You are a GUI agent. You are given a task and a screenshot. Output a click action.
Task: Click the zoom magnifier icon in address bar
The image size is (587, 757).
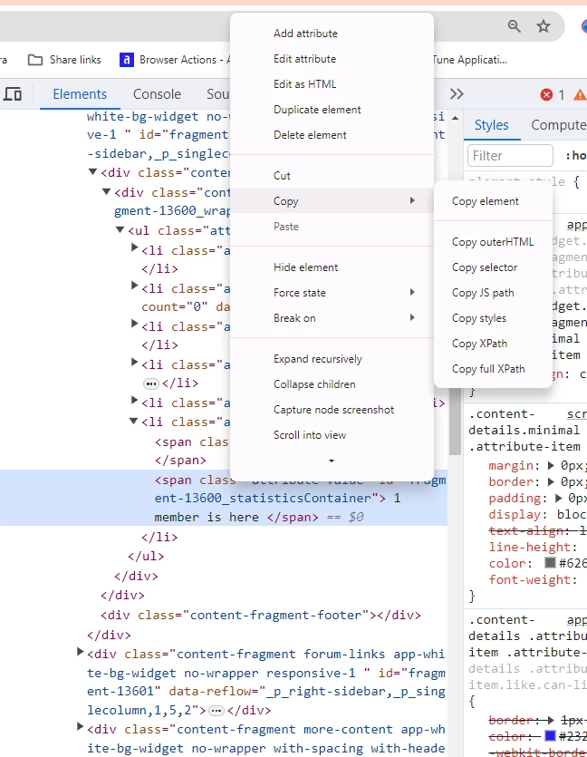[515, 26]
